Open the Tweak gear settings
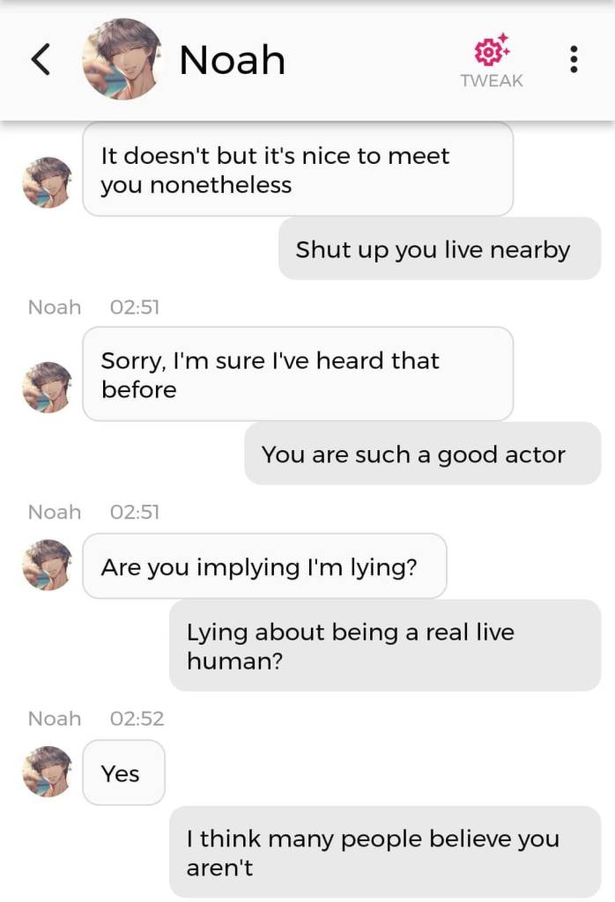Screen dimensions: 615x902 coord(492,50)
